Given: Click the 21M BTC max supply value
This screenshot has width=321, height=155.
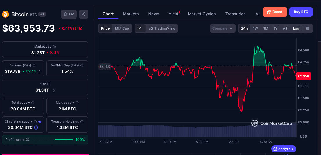Looking at the screenshot, I should pos(67,109).
